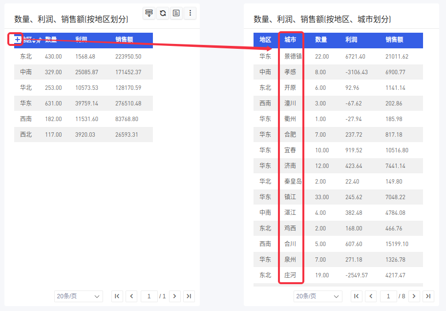Expand the 地区 column with plus icon
Viewport: 446px width, 311px height.
pos(18,40)
